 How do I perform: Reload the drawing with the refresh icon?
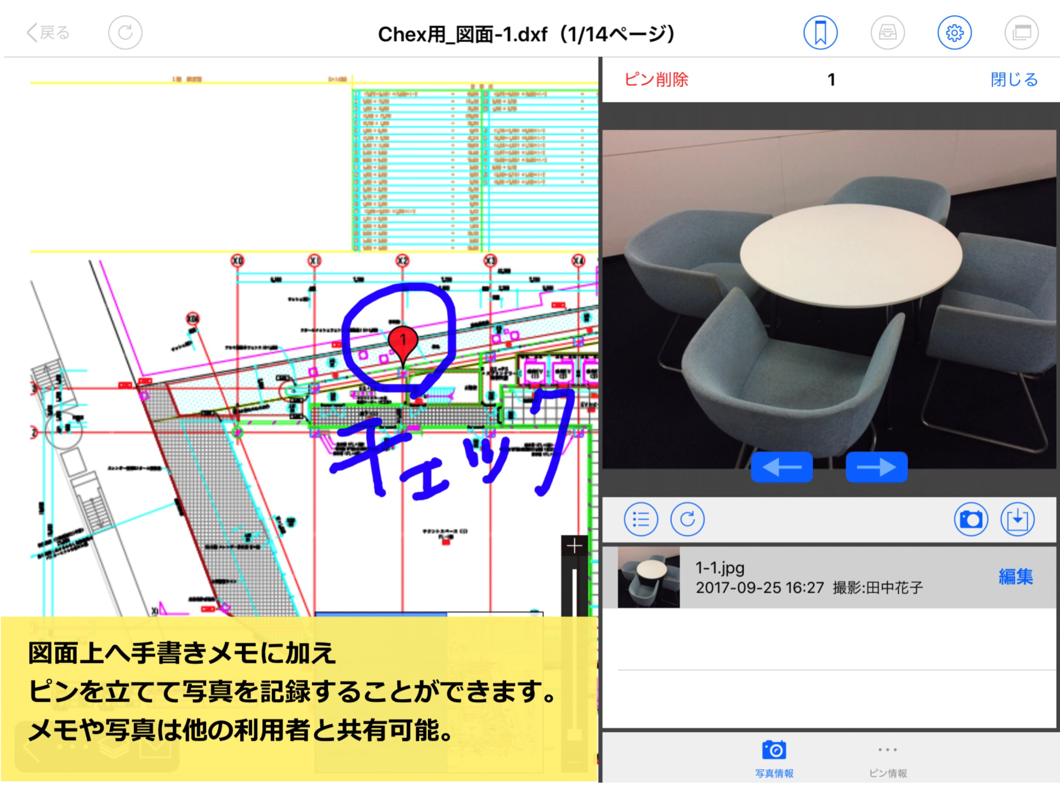click(125, 32)
